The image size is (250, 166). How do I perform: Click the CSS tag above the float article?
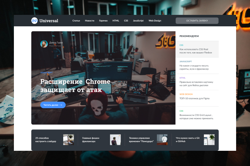click(x=181, y=45)
